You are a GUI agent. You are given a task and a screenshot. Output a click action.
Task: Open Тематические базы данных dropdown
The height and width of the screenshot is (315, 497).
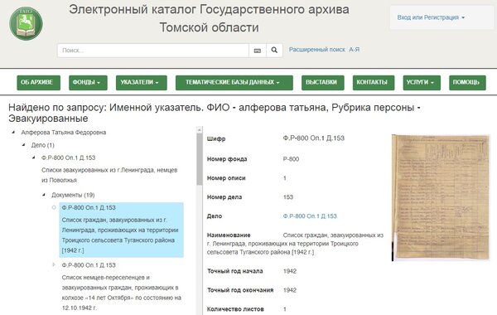coord(234,82)
